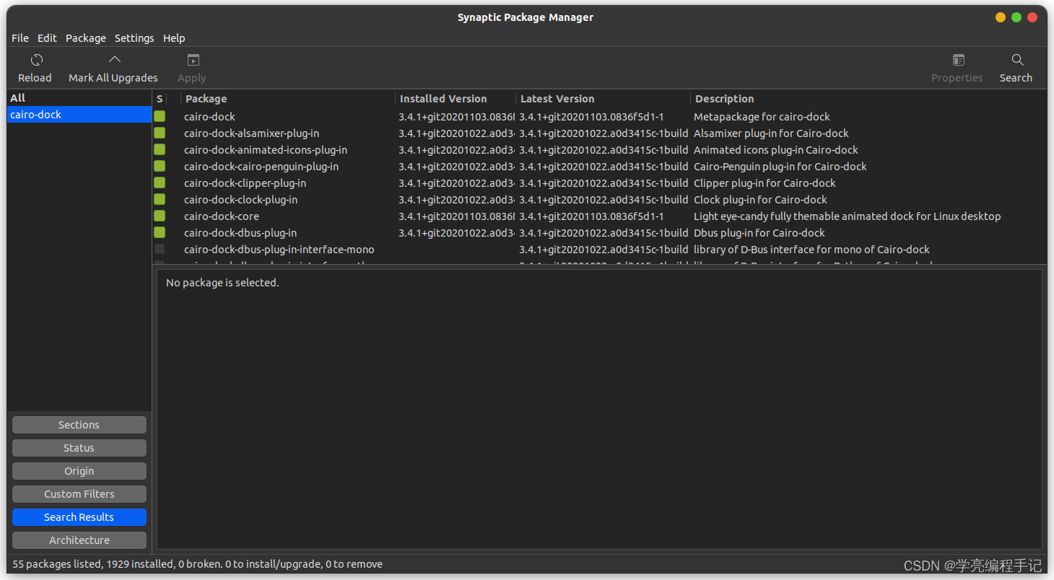Screen dimensions: 1054x580
Task: Open the Help menu
Action: 174,38
